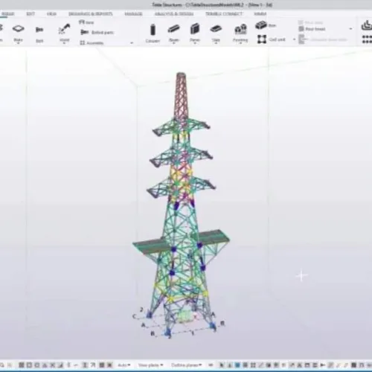
Task: Click the Cast unit icon
Action: [262, 39]
